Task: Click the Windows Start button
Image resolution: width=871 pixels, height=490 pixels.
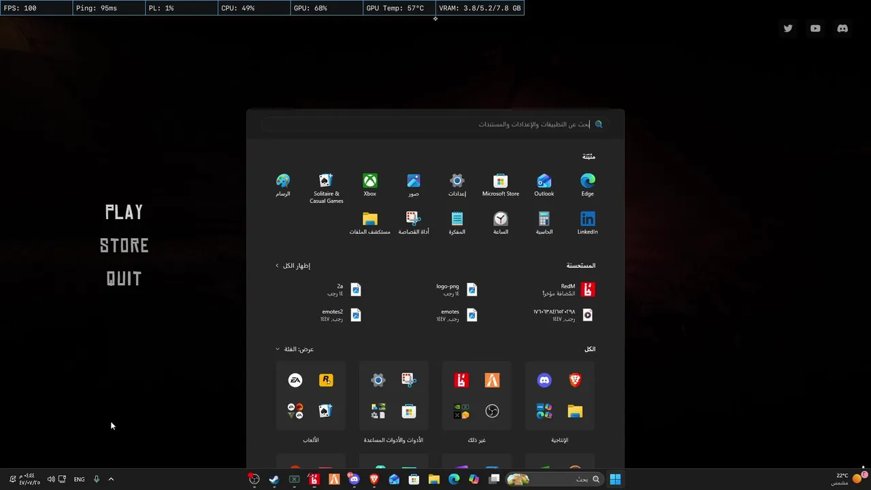Action: point(615,479)
